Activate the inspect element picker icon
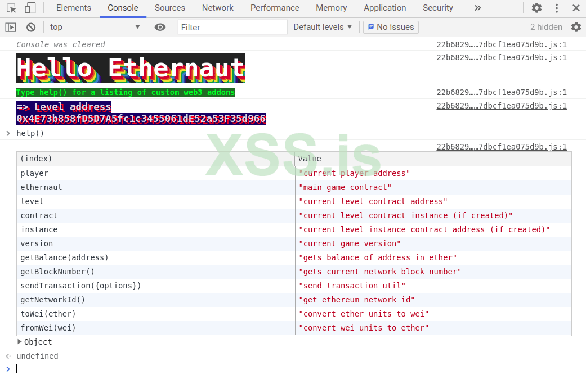586x375 pixels. point(12,8)
